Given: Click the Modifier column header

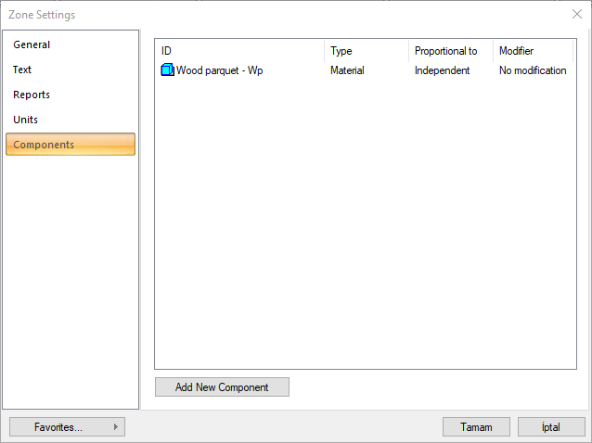Looking at the screenshot, I should point(532,51).
